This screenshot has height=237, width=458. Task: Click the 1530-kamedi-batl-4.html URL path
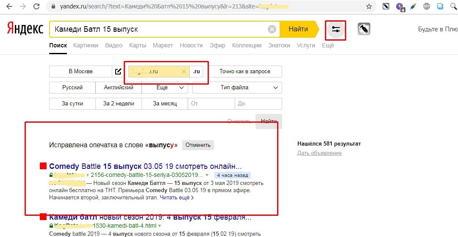pos(125,226)
